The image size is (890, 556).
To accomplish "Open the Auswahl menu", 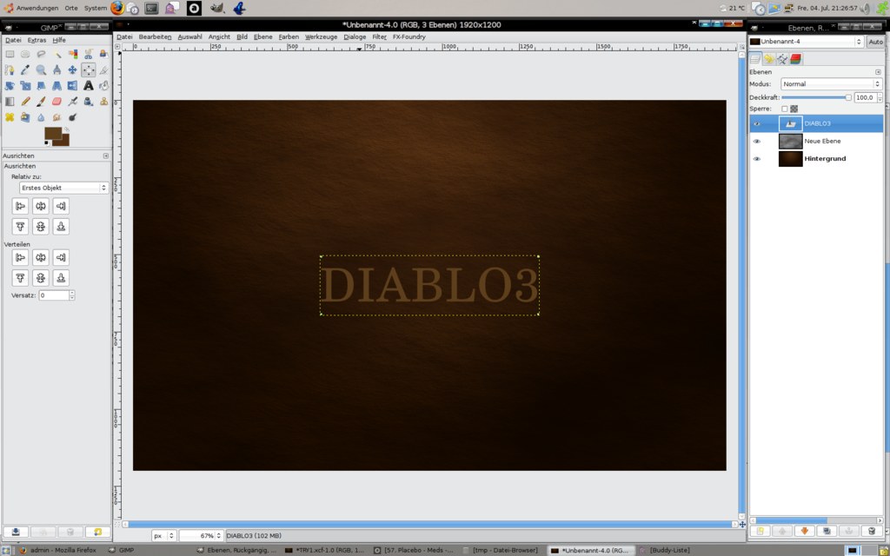I will [189, 36].
